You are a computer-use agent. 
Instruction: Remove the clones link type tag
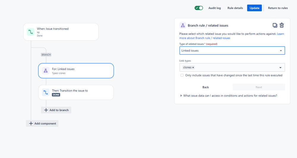[x=193, y=68]
